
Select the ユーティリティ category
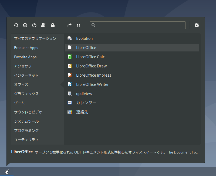click(26, 140)
